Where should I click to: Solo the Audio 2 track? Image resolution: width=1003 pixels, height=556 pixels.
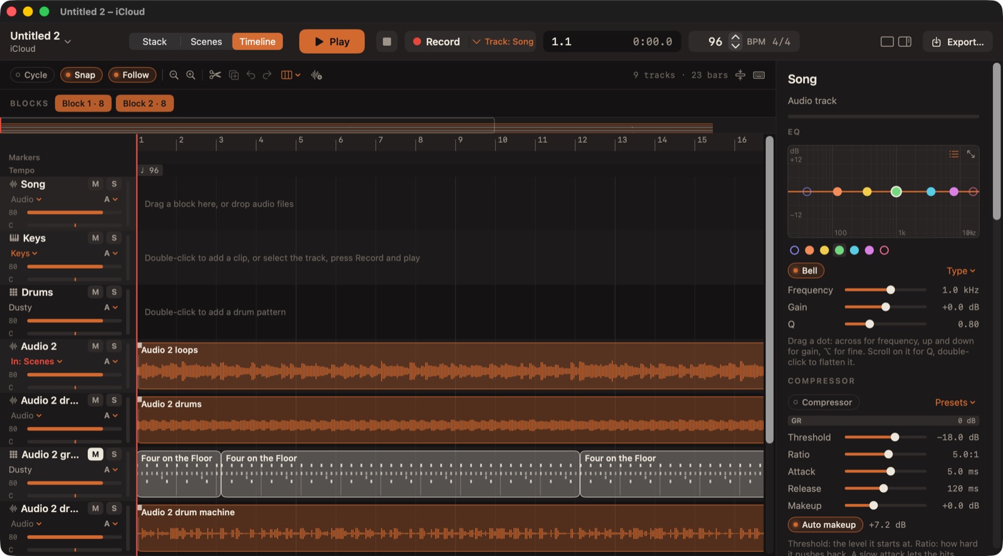pos(114,346)
